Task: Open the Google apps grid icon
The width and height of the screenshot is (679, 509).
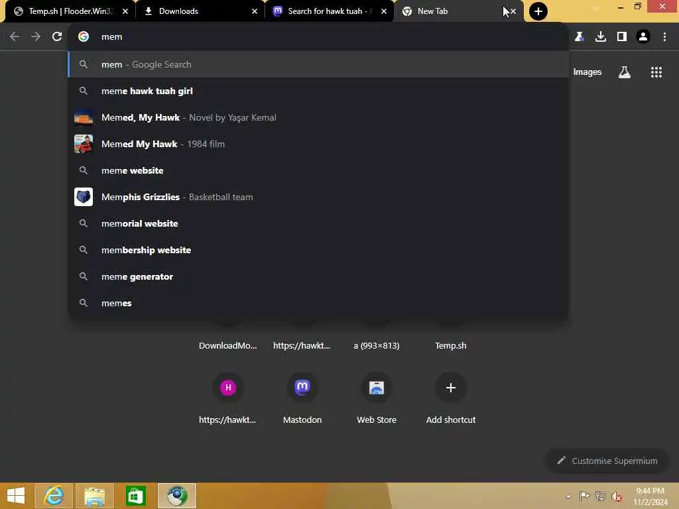Action: pyautogui.click(x=656, y=72)
